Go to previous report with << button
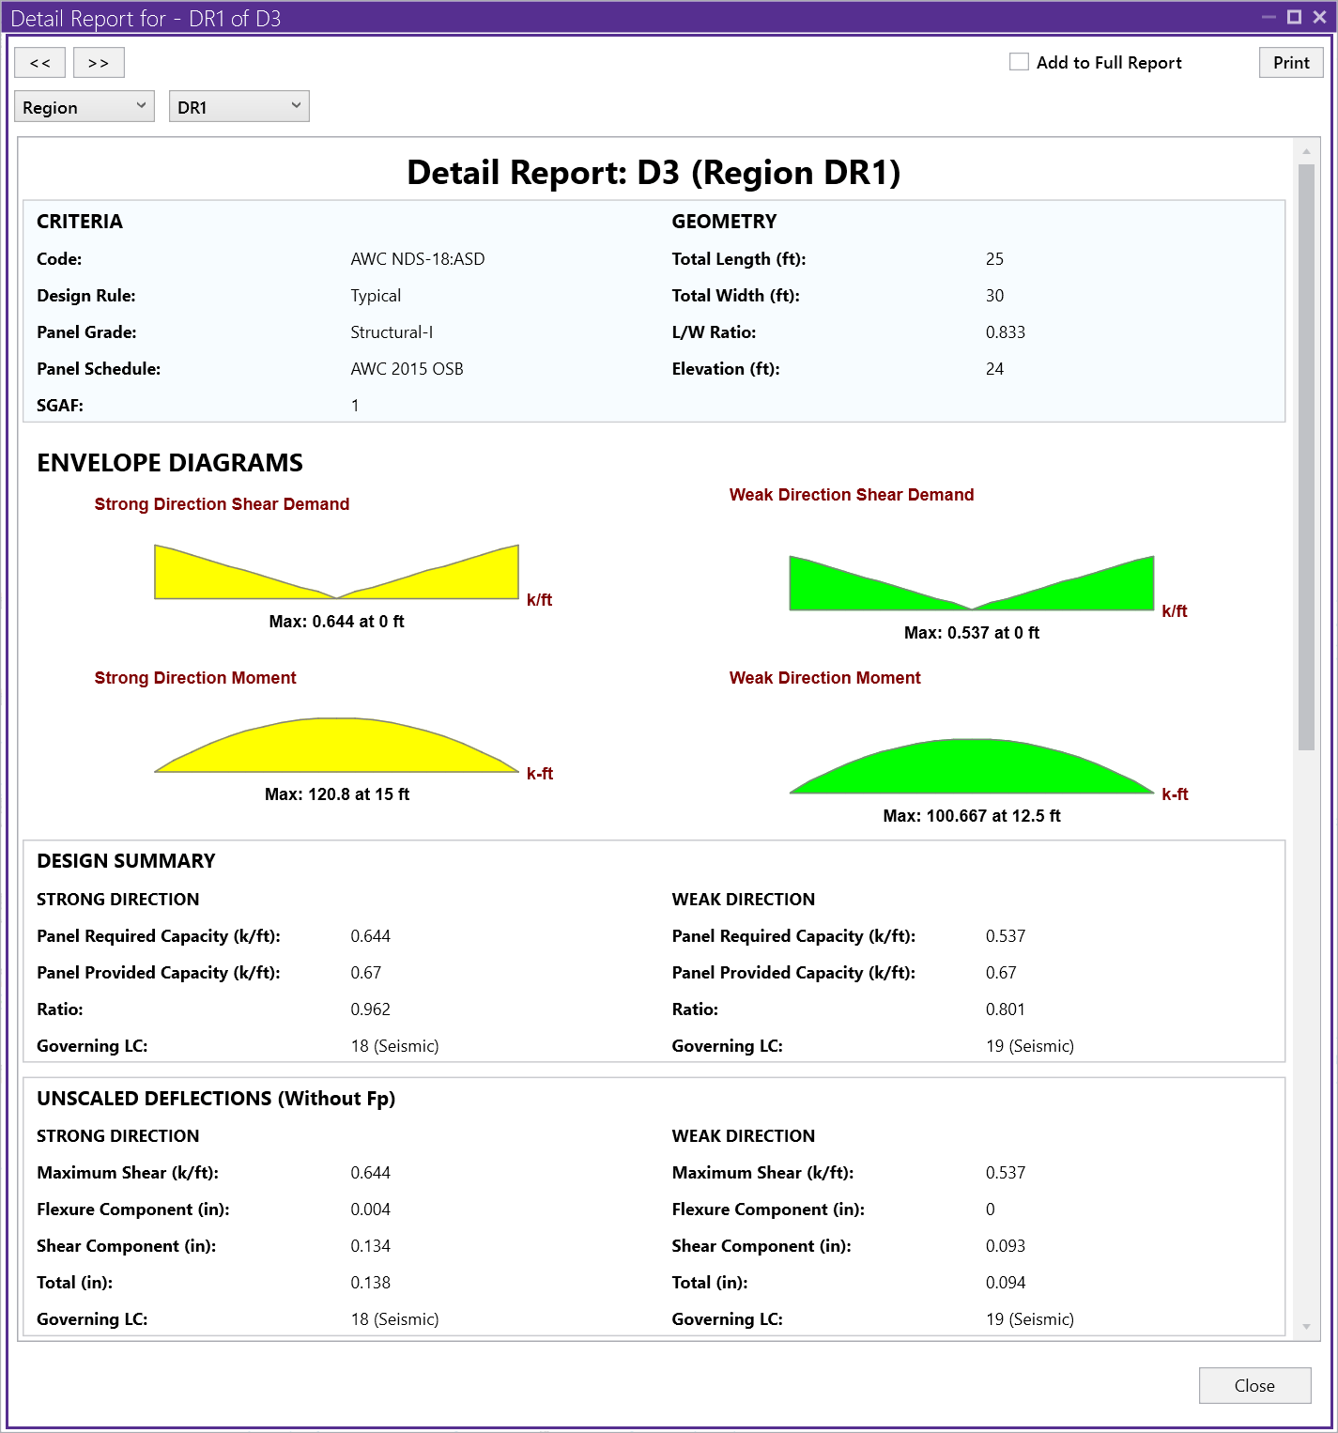Screen dimensions: 1338x1433 click(40, 63)
